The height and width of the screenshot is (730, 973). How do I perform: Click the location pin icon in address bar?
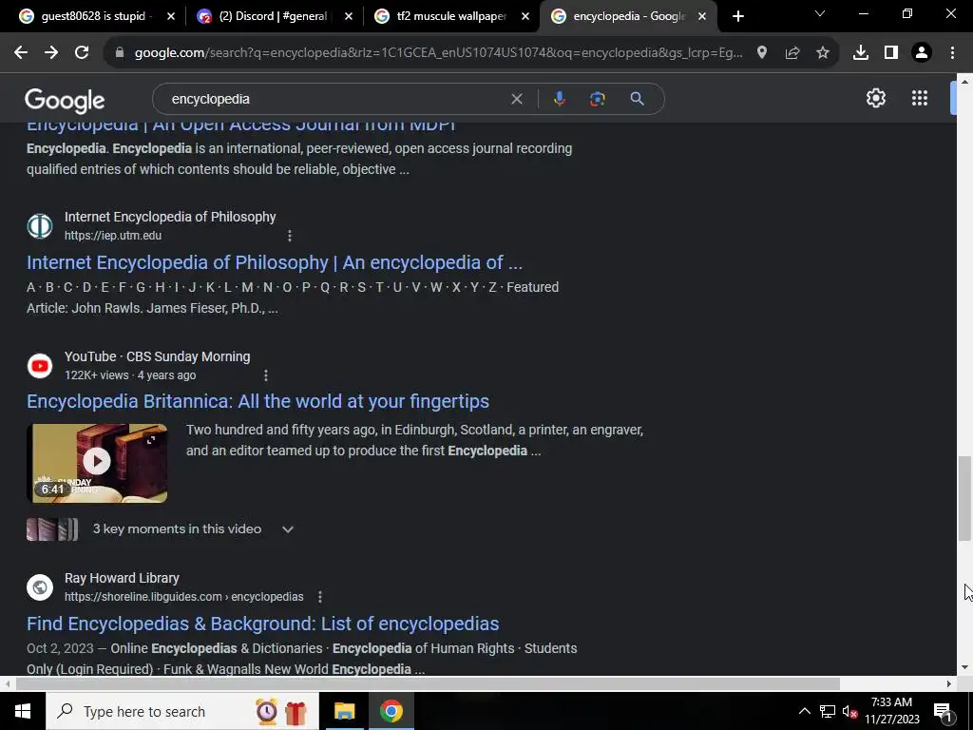pos(762,53)
